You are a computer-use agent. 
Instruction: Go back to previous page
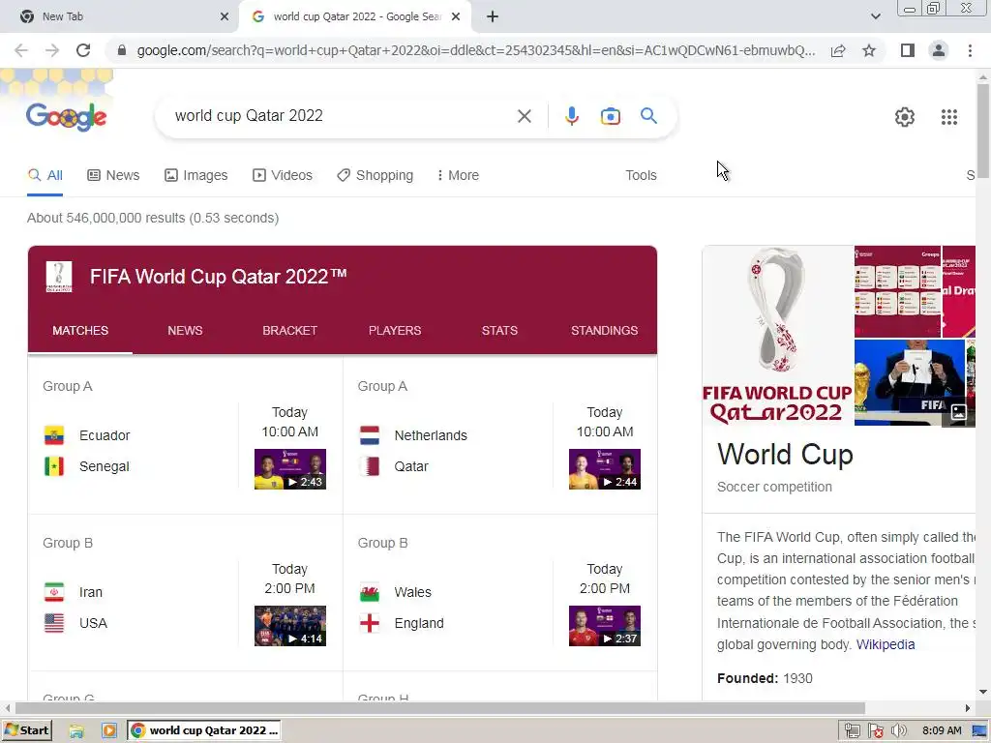point(21,50)
